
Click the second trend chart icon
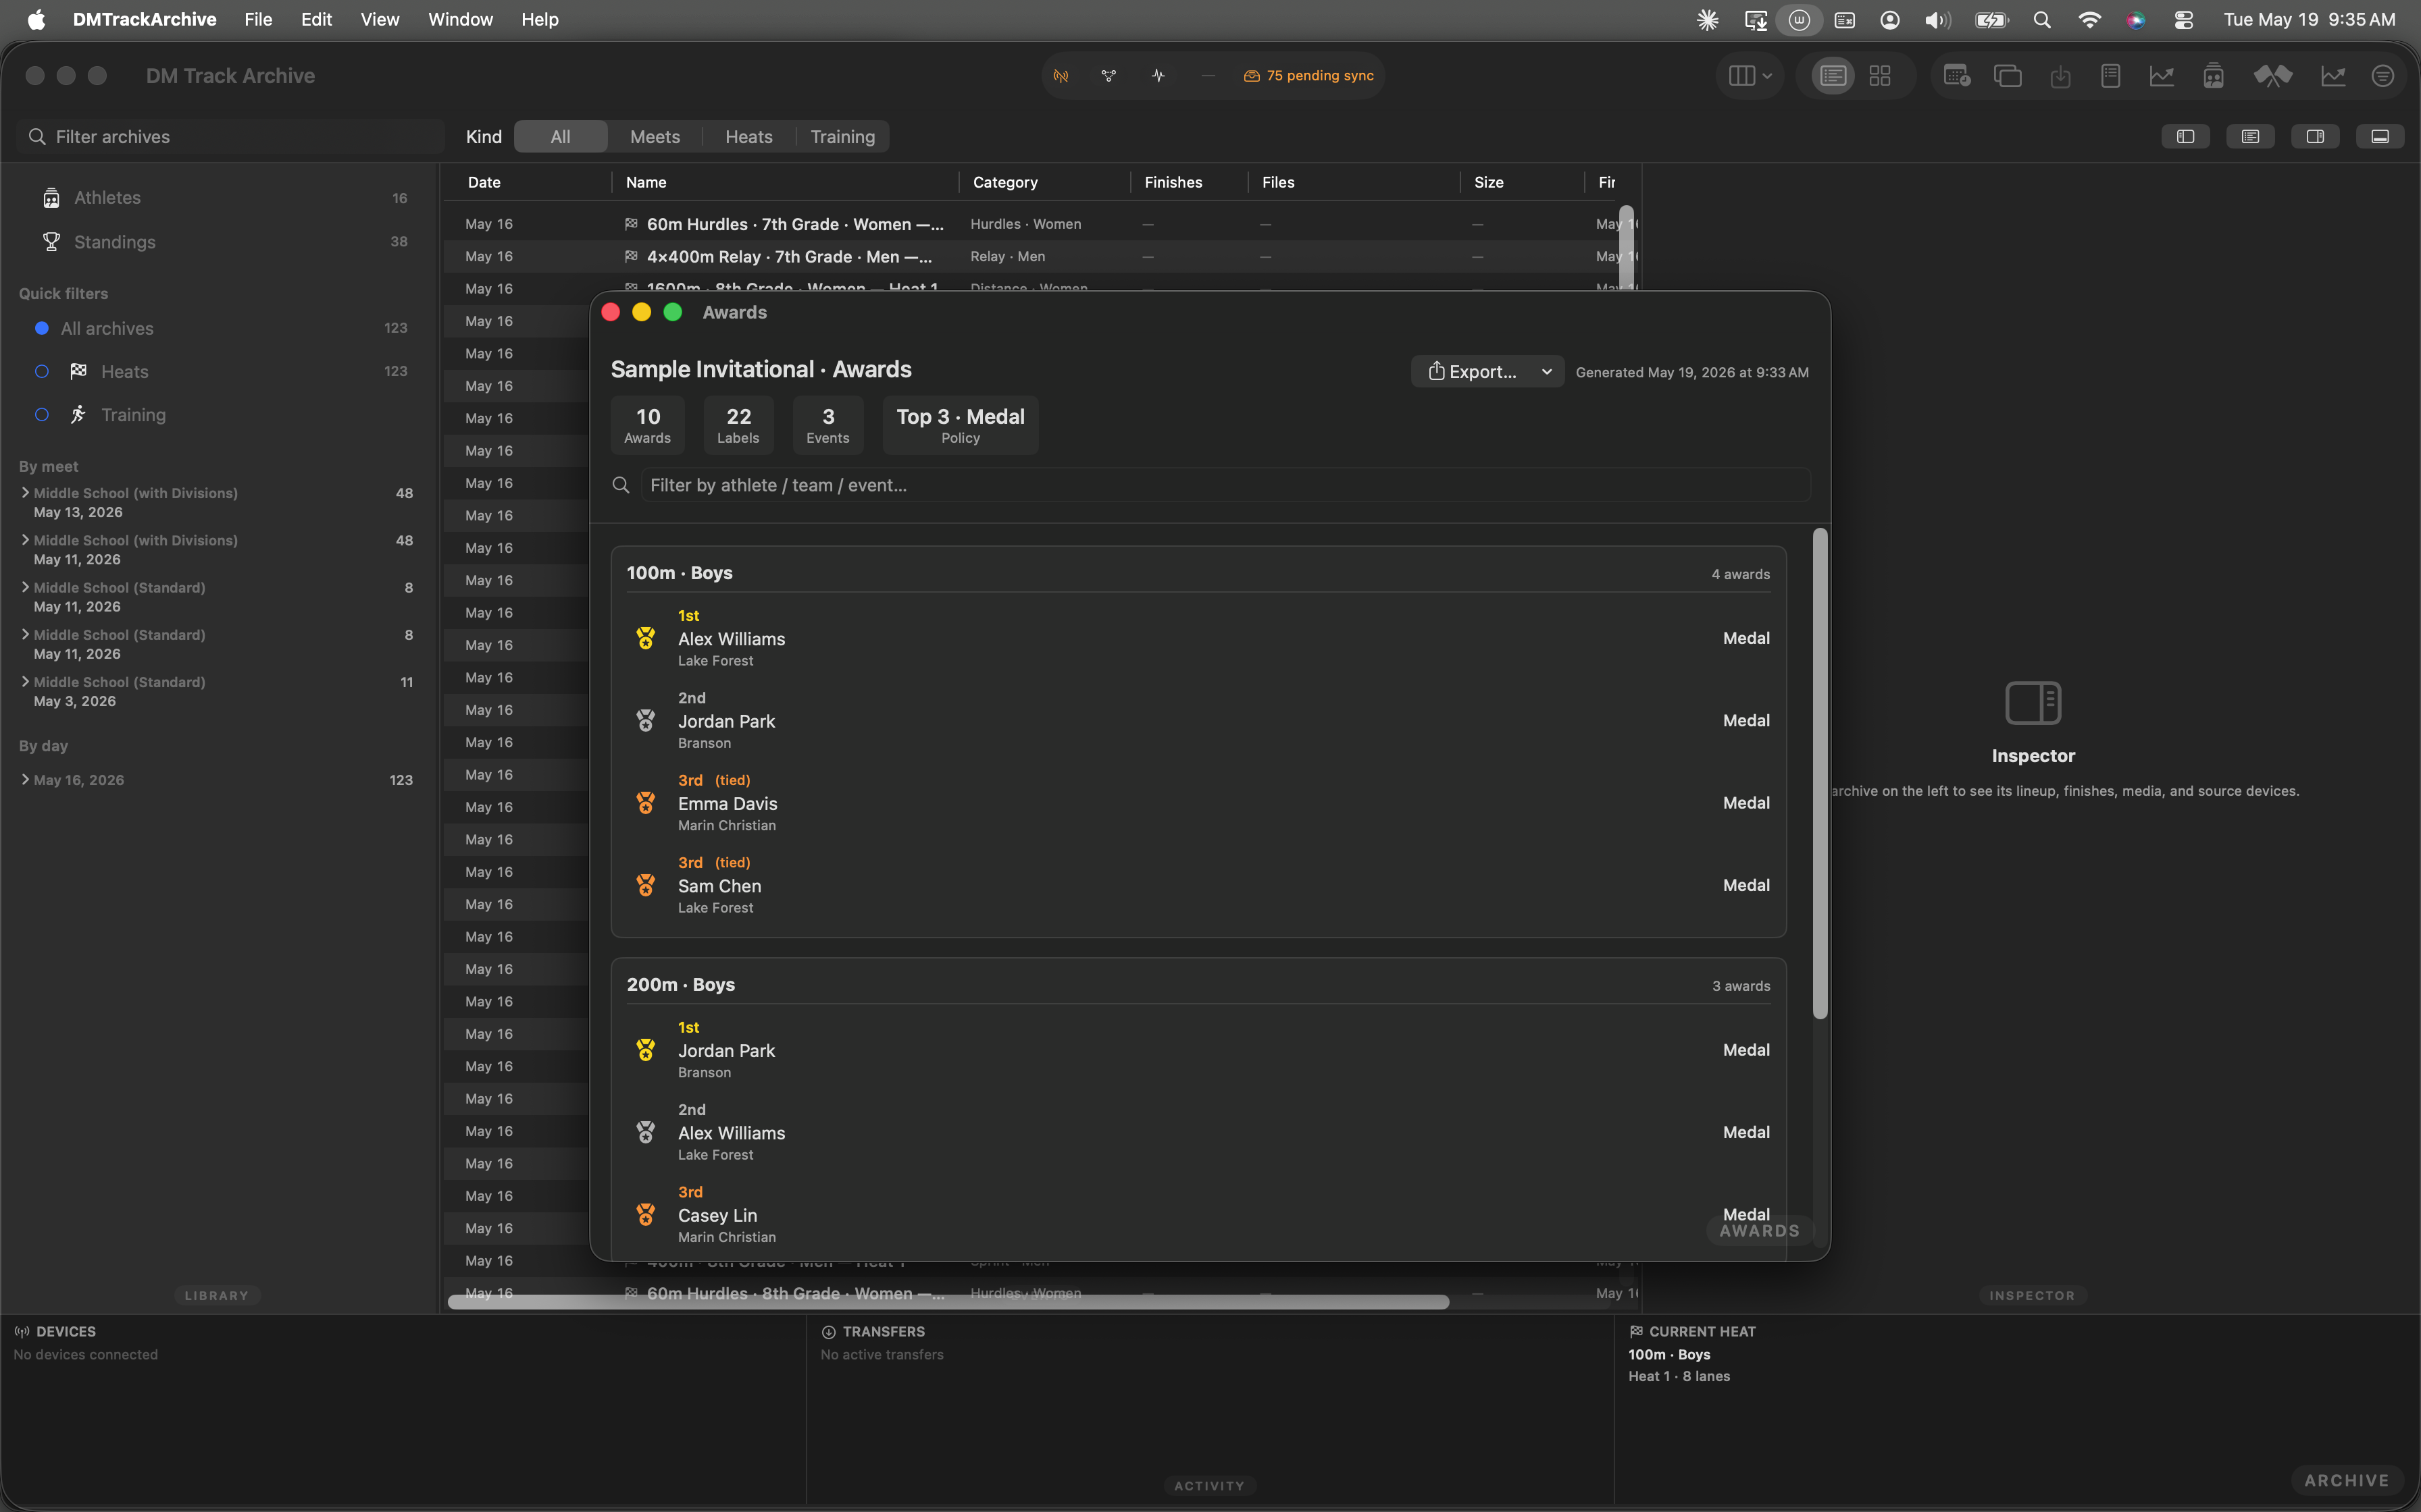coord(2333,76)
